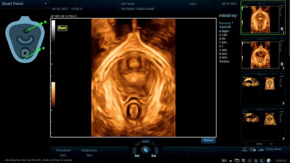
Task: Click the yellow Rest label on image
Action: coord(62,28)
